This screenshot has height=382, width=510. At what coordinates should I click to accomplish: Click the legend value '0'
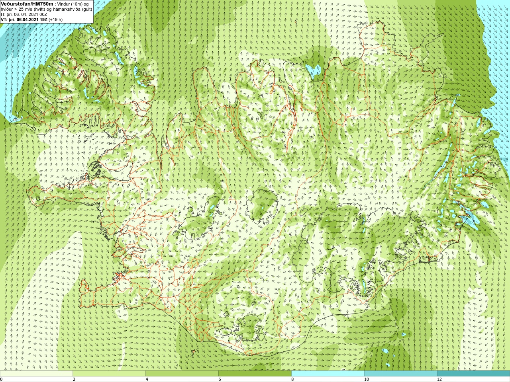(1, 379)
